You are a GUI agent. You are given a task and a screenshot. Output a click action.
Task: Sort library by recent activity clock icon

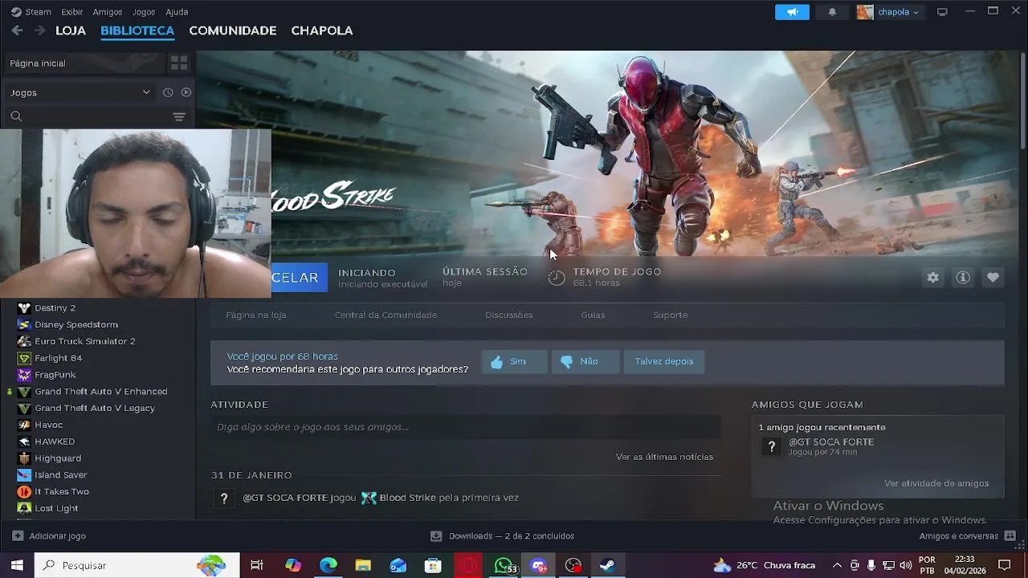(168, 92)
